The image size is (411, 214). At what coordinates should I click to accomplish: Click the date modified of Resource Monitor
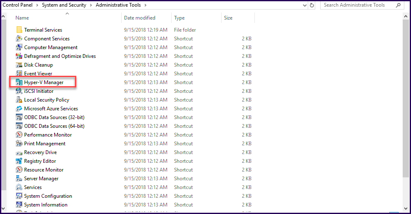click(146, 170)
